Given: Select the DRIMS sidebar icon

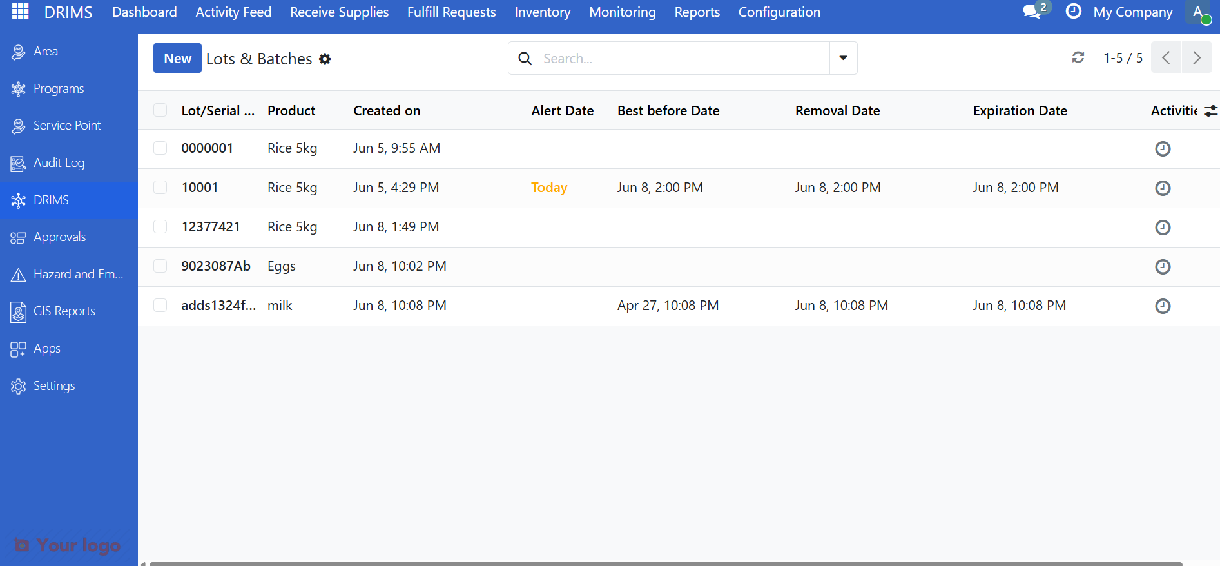Looking at the screenshot, I should (18, 200).
